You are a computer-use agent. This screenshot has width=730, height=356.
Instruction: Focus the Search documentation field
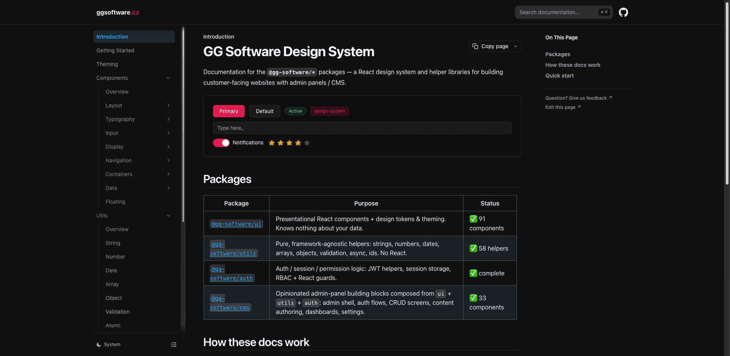(x=564, y=12)
